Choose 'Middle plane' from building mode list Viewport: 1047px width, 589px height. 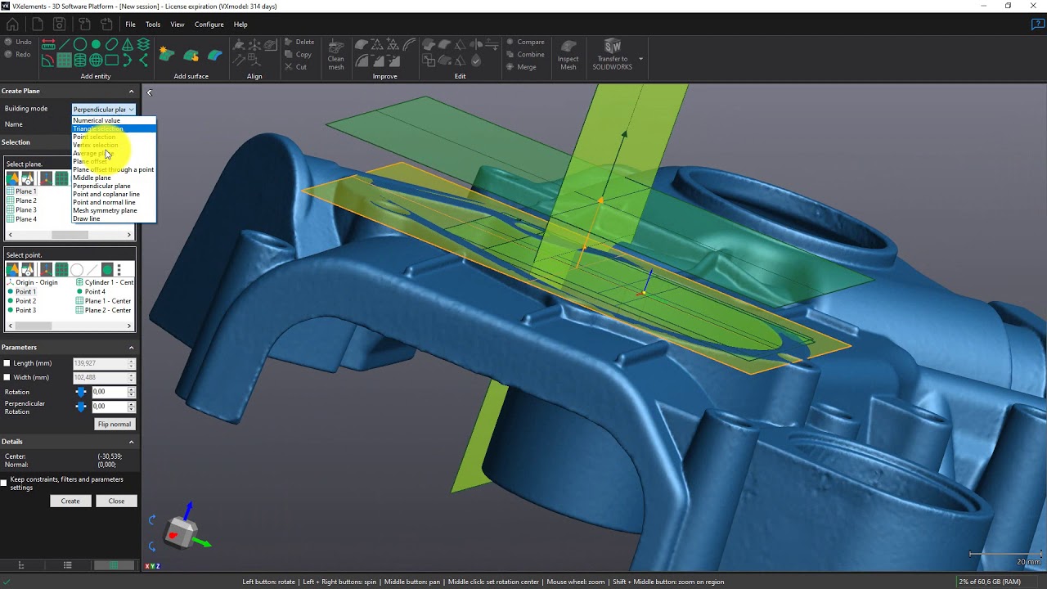[x=92, y=178]
